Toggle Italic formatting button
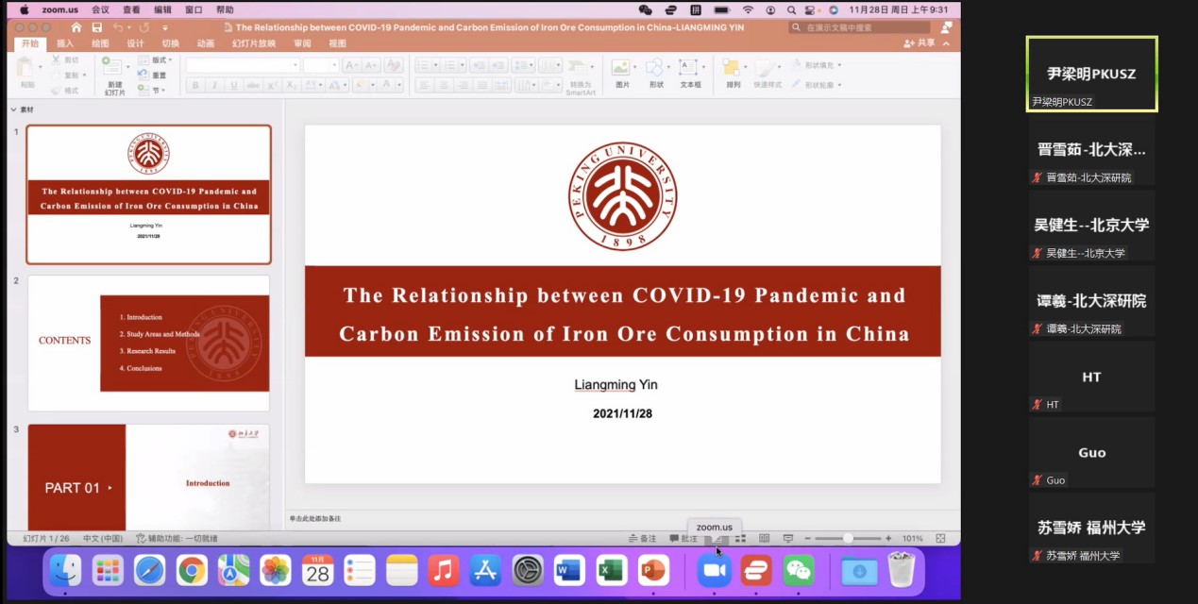The image size is (1198, 604). coord(214,86)
